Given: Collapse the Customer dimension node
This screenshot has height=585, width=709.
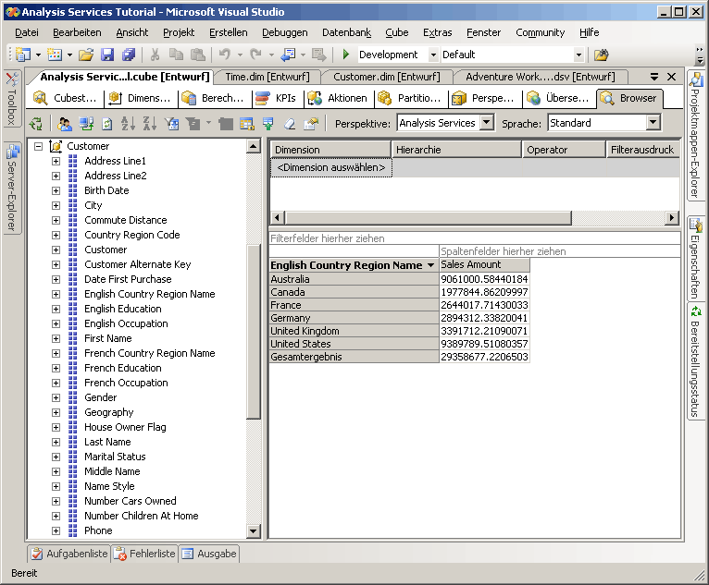Looking at the screenshot, I should point(38,146).
